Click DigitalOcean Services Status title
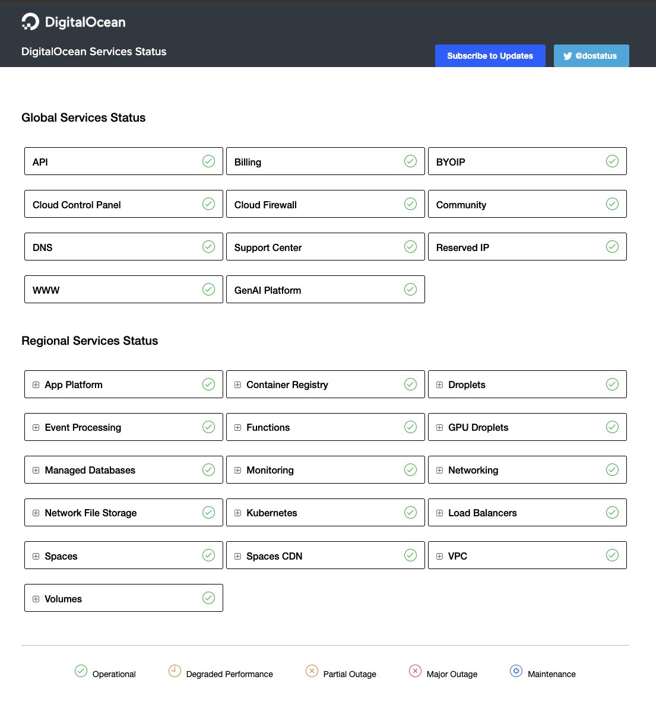This screenshot has width=656, height=702. click(94, 52)
